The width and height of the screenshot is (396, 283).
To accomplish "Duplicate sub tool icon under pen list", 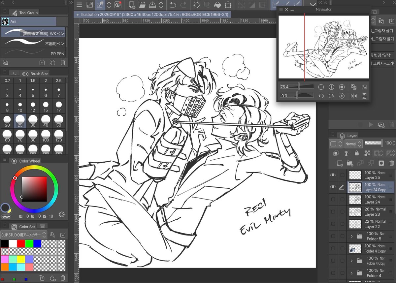I will point(52,62).
